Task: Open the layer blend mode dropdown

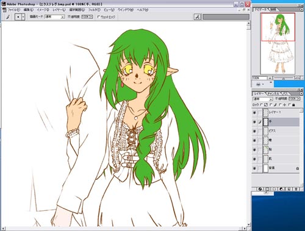Action: 262,99
